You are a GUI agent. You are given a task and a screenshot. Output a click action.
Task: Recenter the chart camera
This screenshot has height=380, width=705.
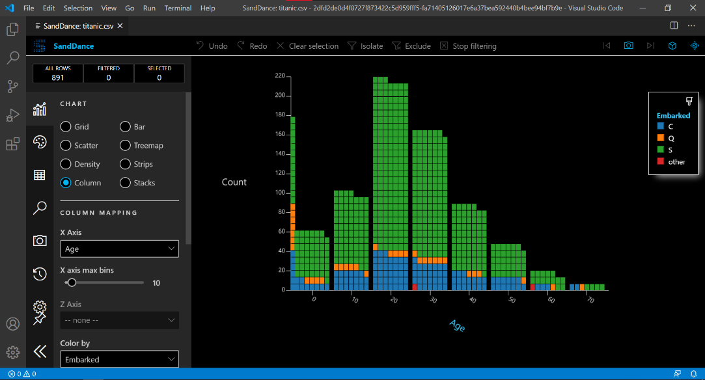[695, 46]
